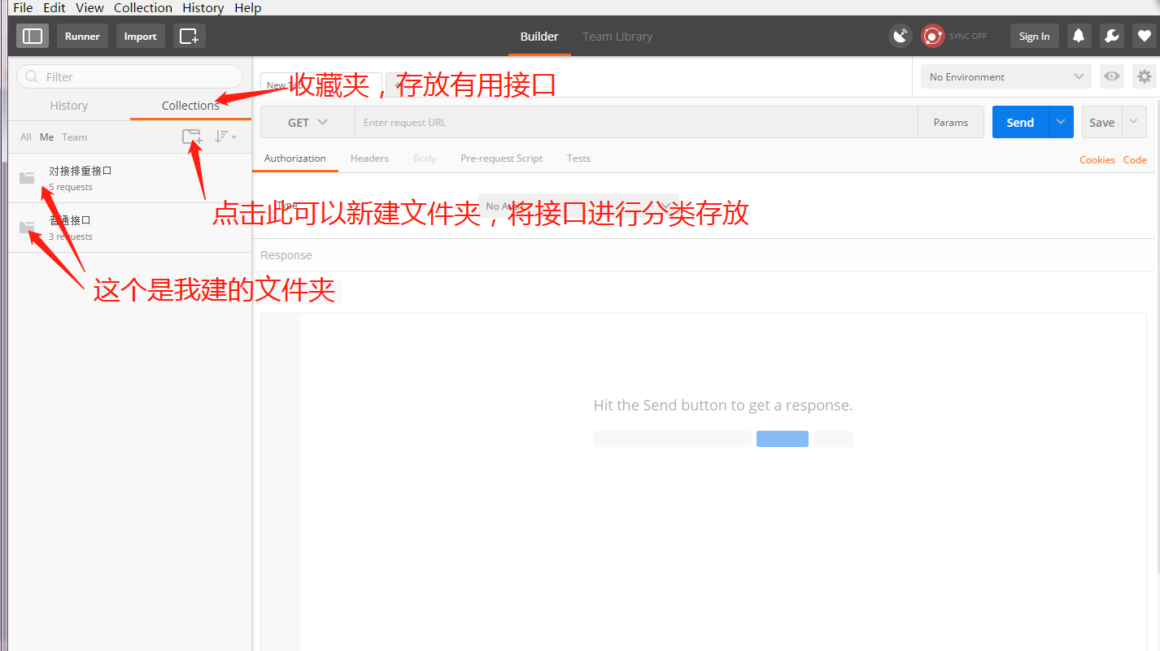Click the Import button

pos(140,36)
